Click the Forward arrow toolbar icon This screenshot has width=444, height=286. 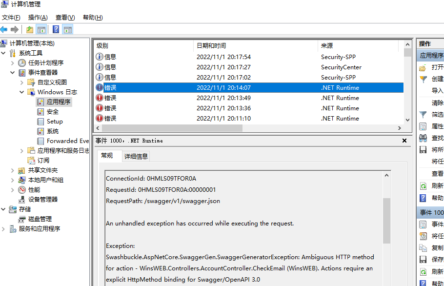pyautogui.click(x=15, y=29)
